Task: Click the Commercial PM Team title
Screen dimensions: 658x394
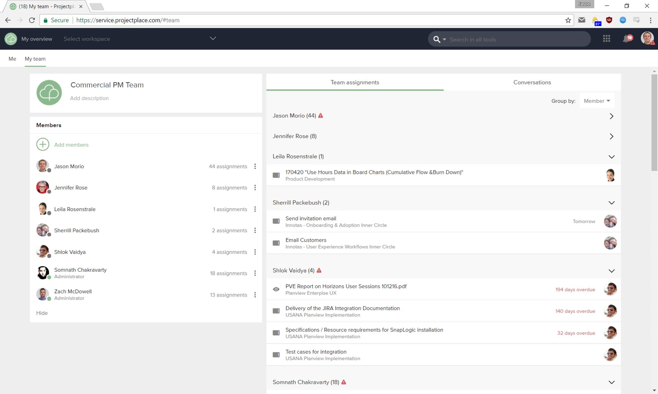Action: coord(107,85)
